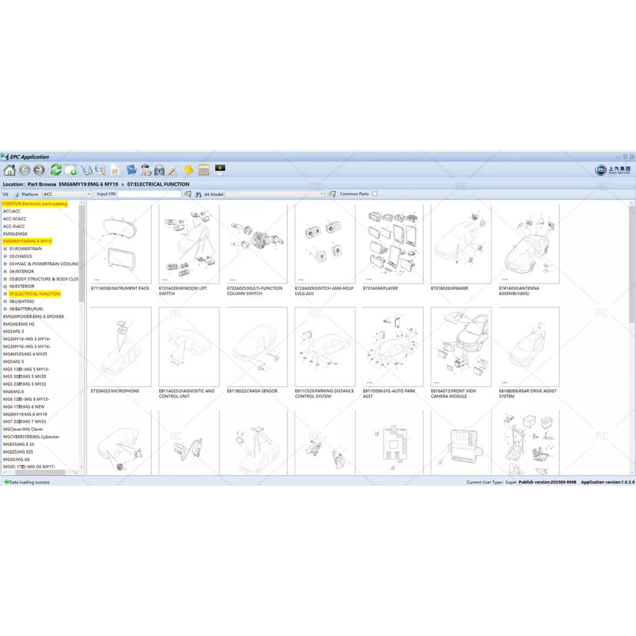Click the crossed tools settings icon
Image resolution: width=636 pixels, height=636 pixels.
tap(173, 170)
